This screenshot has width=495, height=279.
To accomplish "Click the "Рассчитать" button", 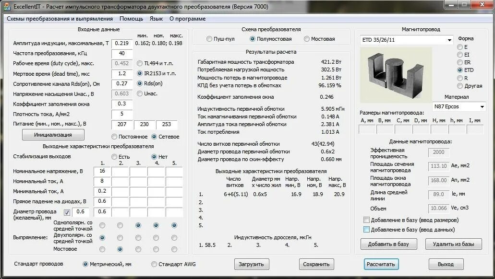I will pyautogui.click(x=382, y=264).
